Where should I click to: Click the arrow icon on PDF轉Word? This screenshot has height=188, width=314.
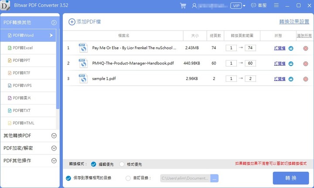pos(51,35)
